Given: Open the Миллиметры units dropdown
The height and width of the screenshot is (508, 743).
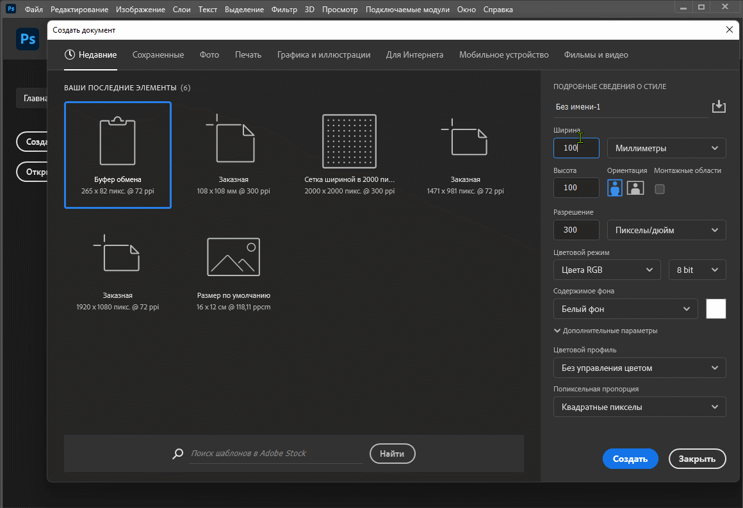Looking at the screenshot, I should (x=666, y=149).
